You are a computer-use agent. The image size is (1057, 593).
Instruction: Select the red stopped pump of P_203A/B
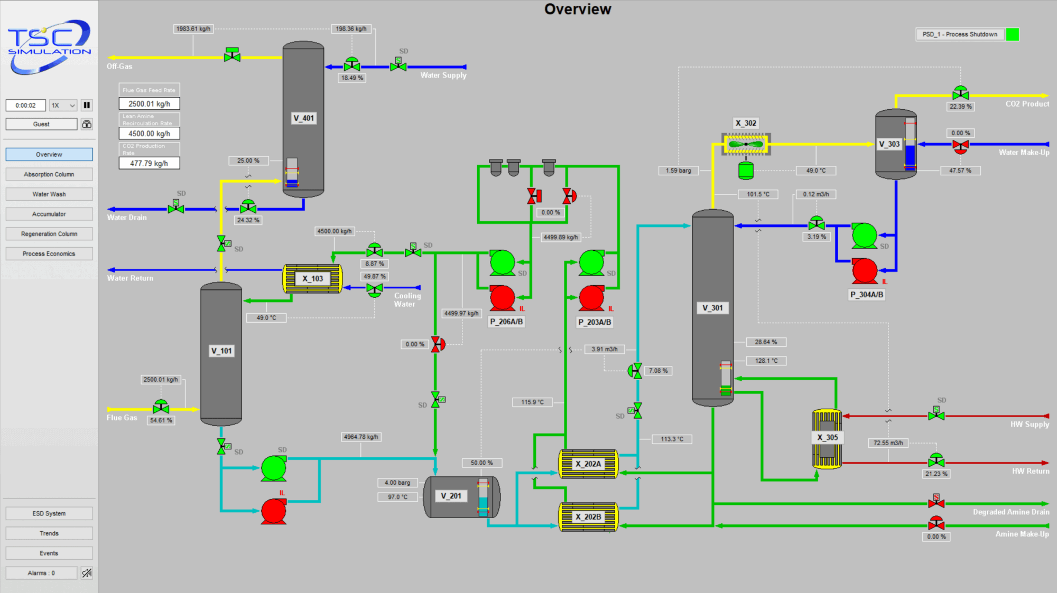point(591,298)
